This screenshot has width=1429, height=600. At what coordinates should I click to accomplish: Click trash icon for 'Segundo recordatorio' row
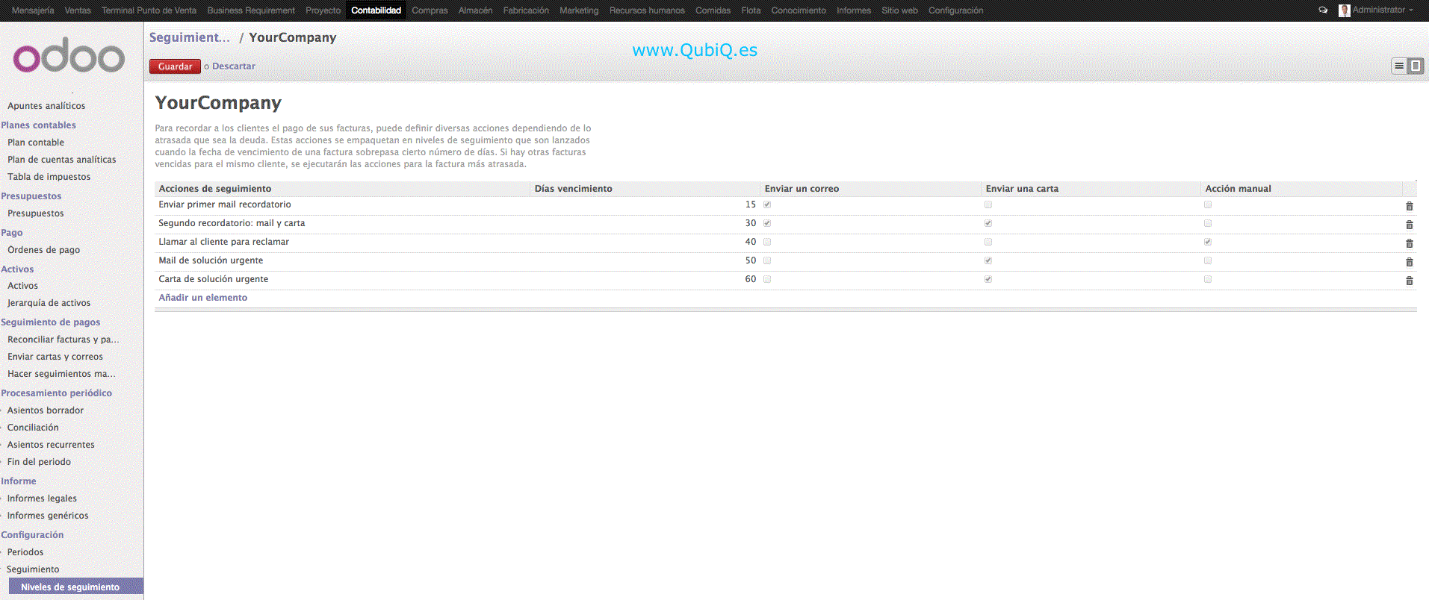point(1409,225)
